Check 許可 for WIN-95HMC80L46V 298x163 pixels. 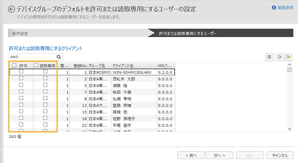21,72
